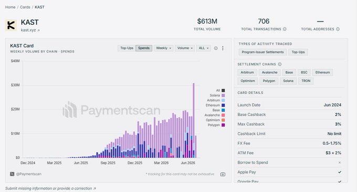This screenshot has height=192, width=357.
Task: Open the Cards breadcrumb link
Action: [25, 7]
